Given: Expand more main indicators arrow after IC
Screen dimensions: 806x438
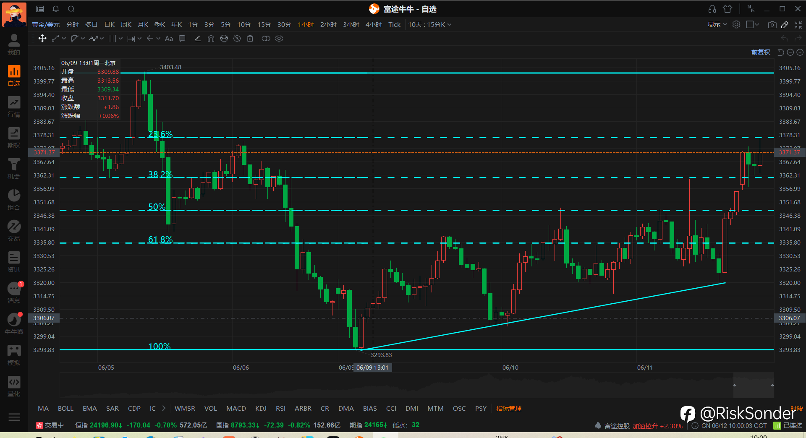Looking at the screenshot, I should coord(164,408).
